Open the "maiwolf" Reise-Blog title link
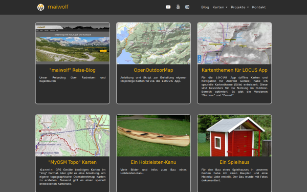The width and height of the screenshot is (307, 192). click(x=73, y=70)
